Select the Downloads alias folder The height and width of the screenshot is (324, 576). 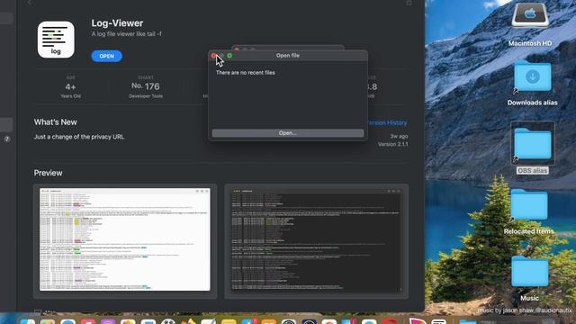(533, 76)
